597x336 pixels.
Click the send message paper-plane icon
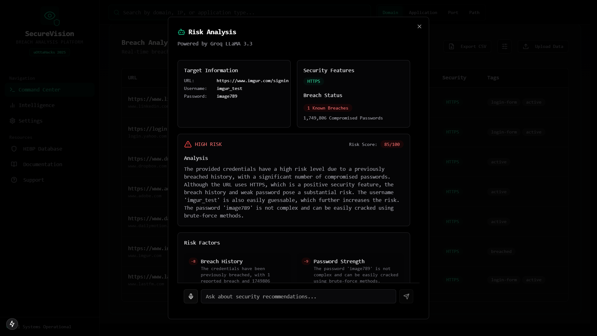tap(406, 296)
